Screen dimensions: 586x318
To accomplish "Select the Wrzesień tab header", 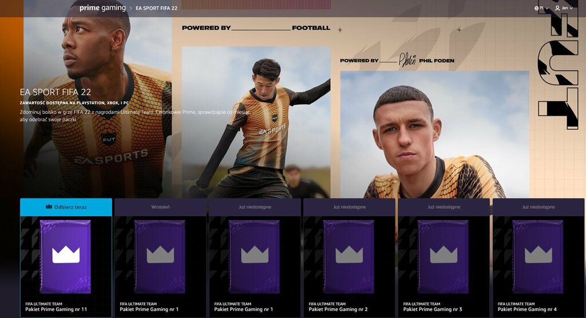I will click(x=160, y=207).
